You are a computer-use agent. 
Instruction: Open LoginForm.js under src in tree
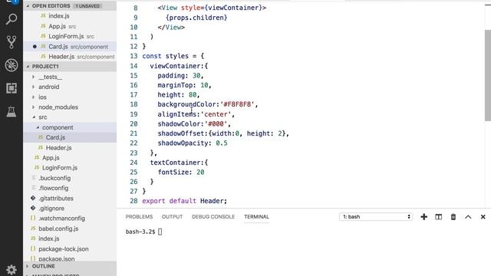60,168
